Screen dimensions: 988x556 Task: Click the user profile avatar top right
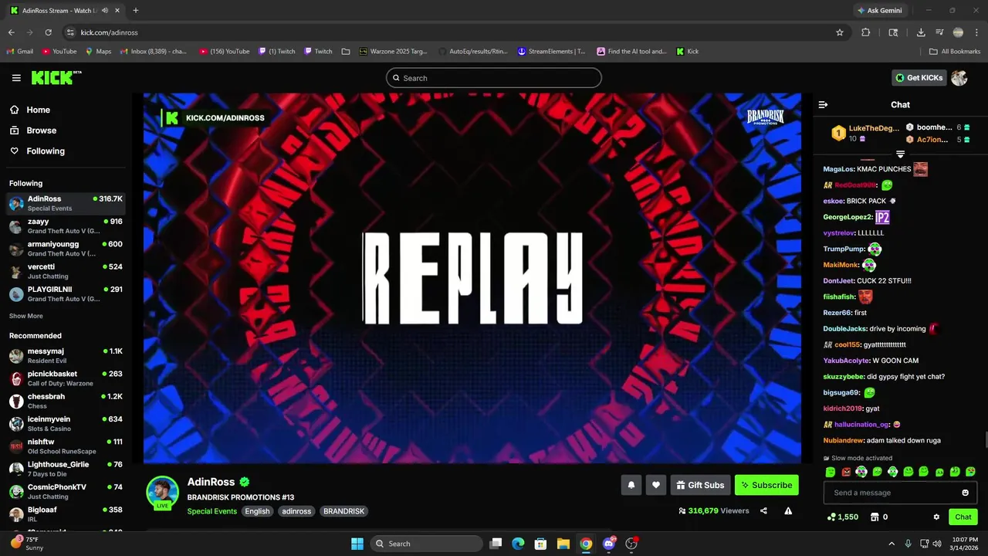(959, 77)
